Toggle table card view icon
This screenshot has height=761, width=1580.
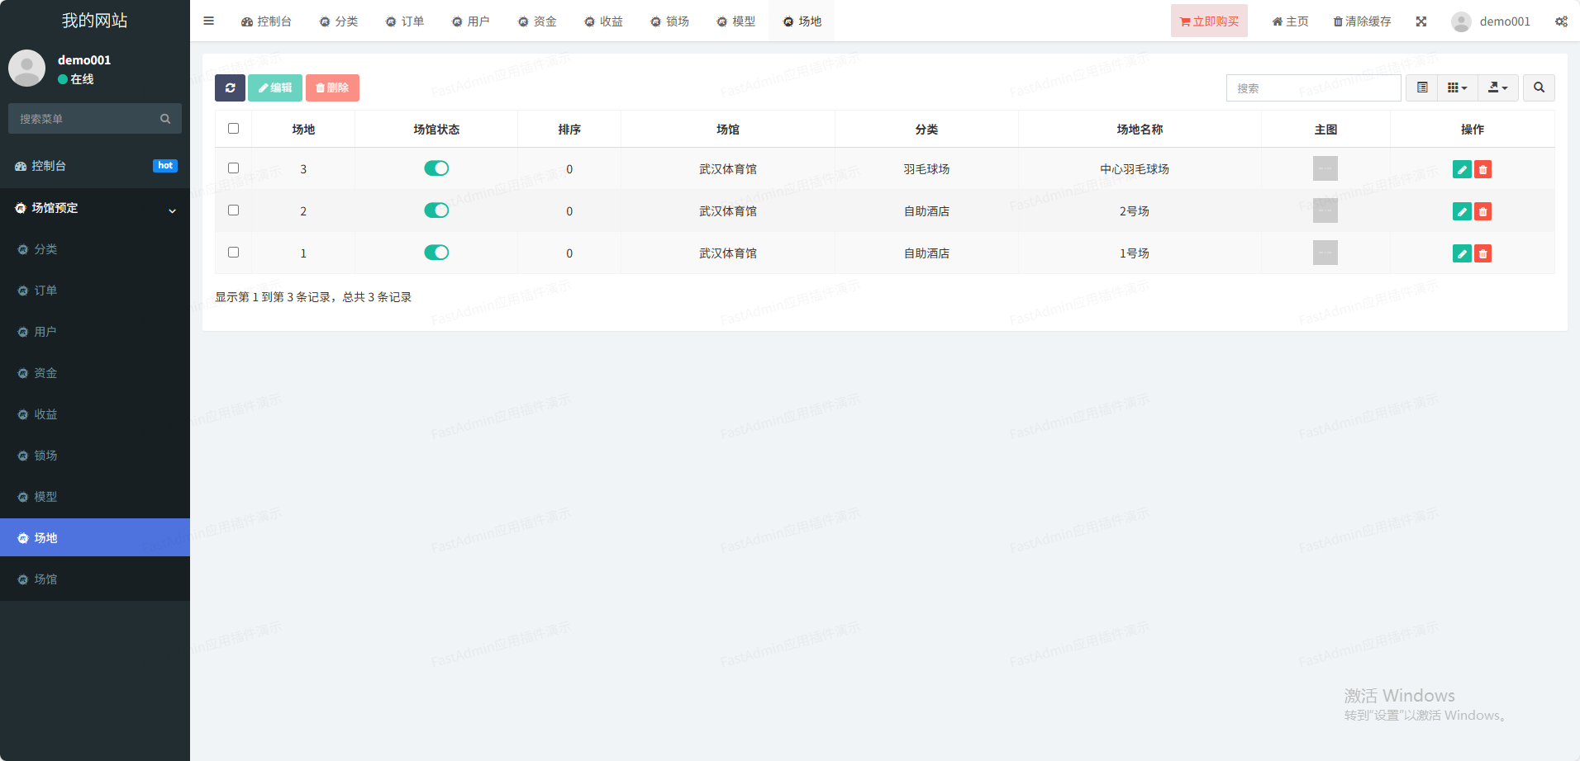click(x=1422, y=87)
